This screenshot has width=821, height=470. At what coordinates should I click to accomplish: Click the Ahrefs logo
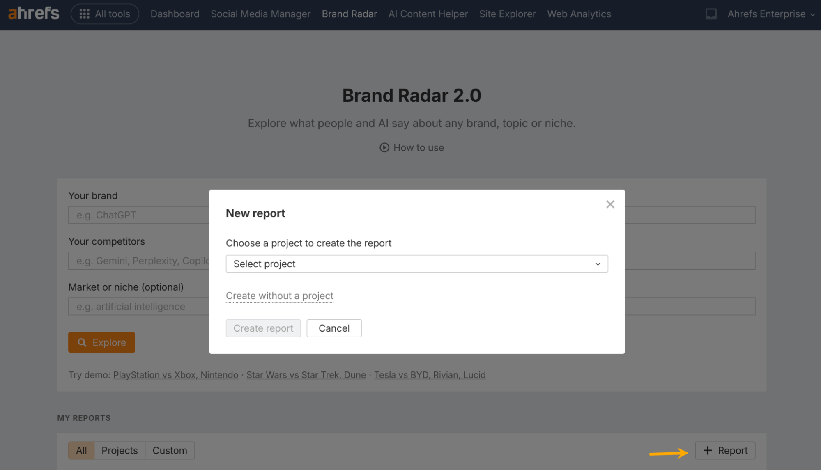pos(34,14)
